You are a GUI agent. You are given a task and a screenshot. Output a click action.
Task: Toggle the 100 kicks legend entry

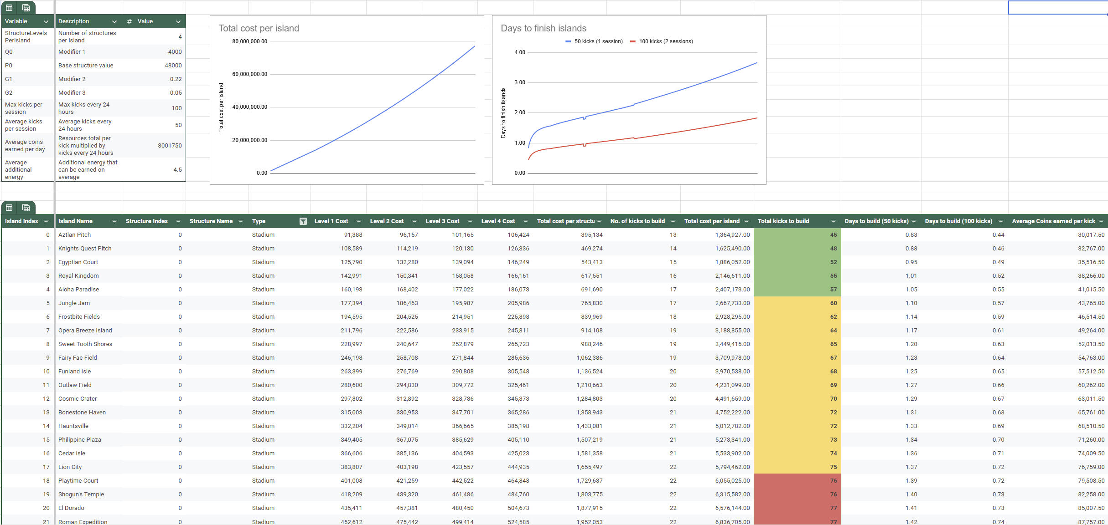click(661, 41)
